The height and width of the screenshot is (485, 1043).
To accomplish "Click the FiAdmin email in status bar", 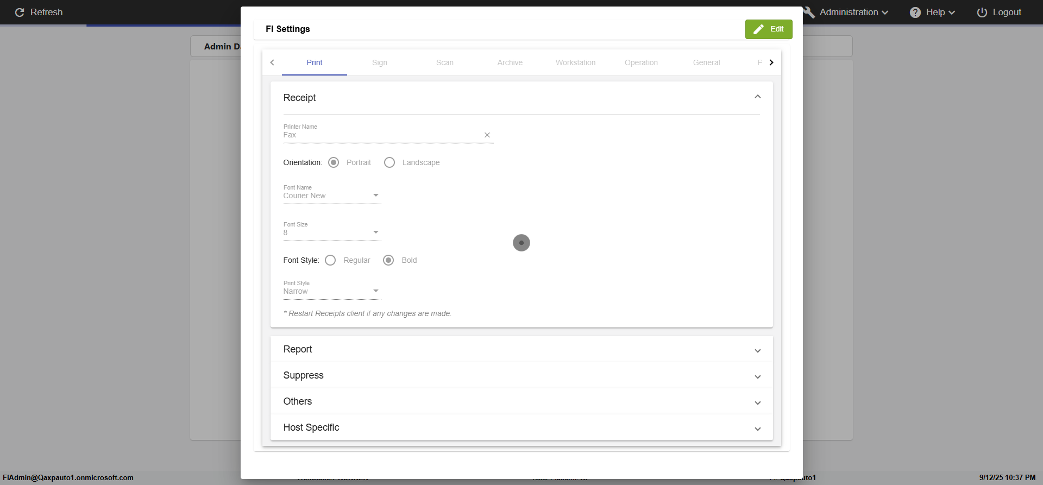I will point(68,478).
